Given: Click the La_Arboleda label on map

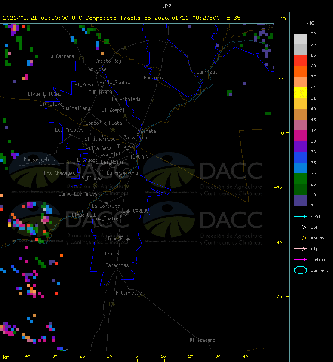Looking at the screenshot, I should 126,99.
